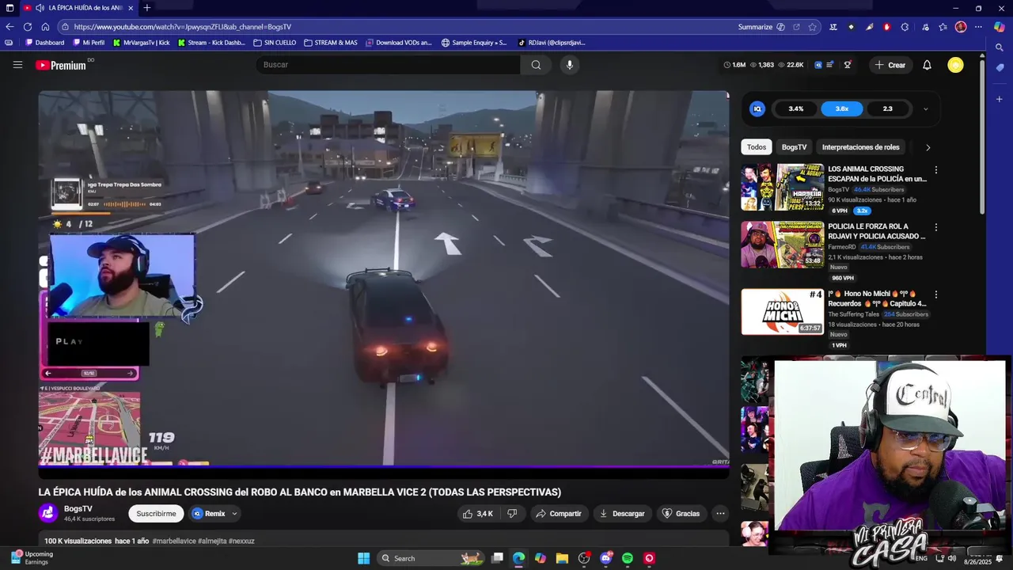Open Hono No Michi video thumbnail

(x=783, y=311)
